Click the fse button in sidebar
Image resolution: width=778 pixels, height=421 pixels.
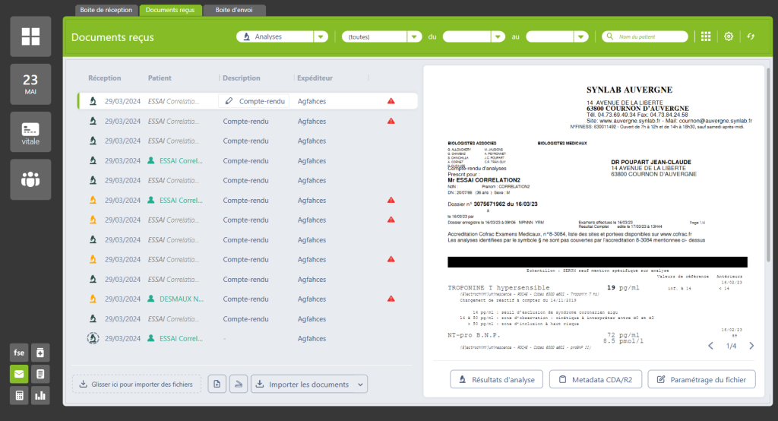[x=19, y=353]
